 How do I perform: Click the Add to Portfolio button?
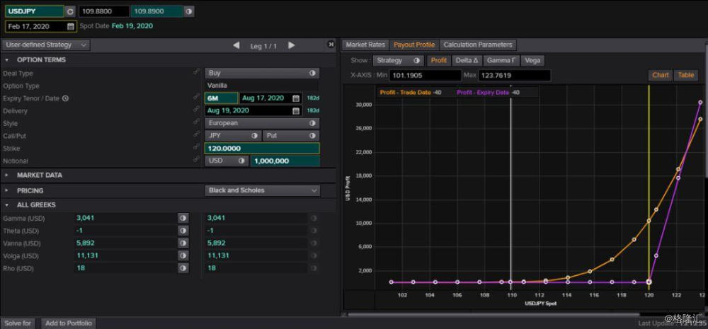[x=69, y=323]
